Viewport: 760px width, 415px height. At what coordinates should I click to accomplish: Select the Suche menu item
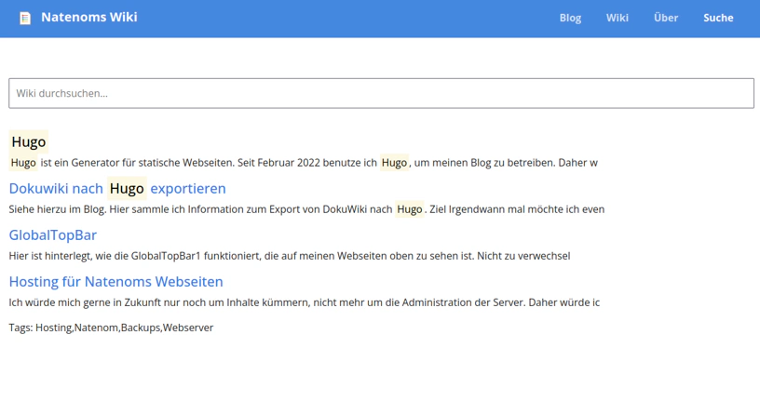(718, 18)
